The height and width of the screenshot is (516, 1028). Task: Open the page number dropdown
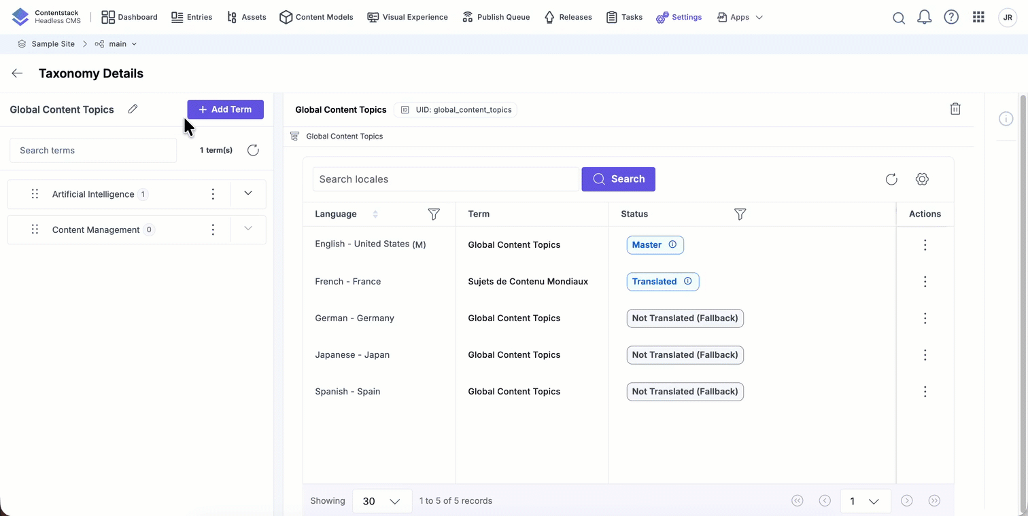pyautogui.click(x=864, y=501)
